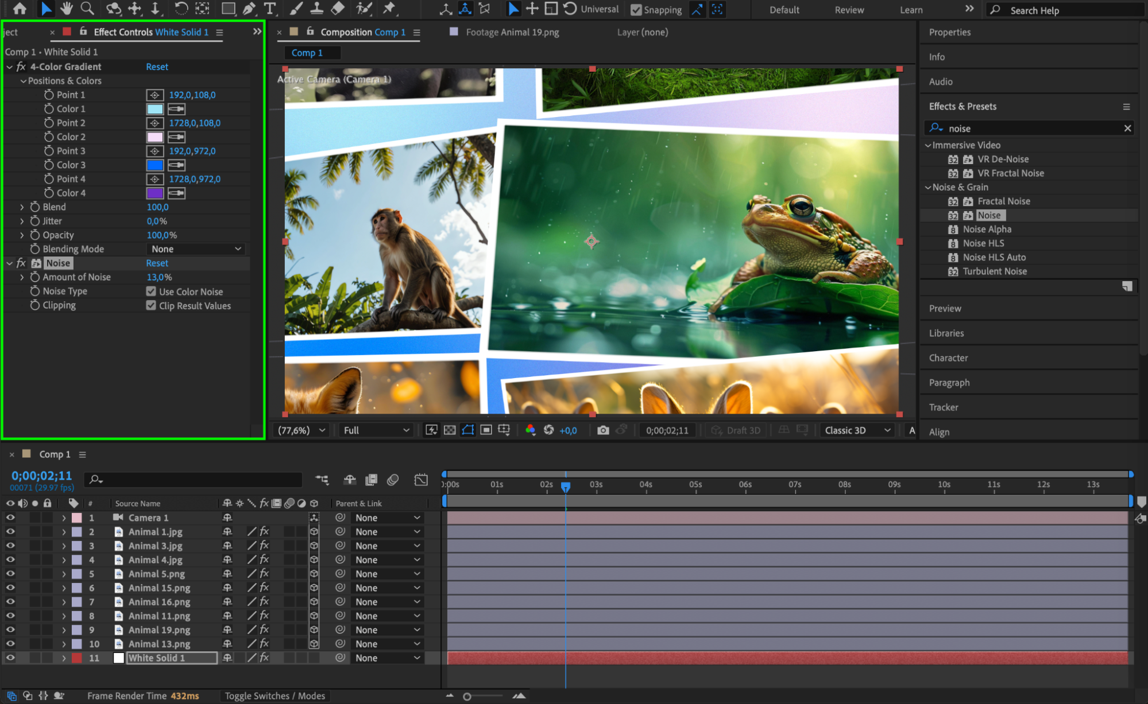This screenshot has width=1148, height=704.
Task: Switch to the Review workspace
Action: 849,10
